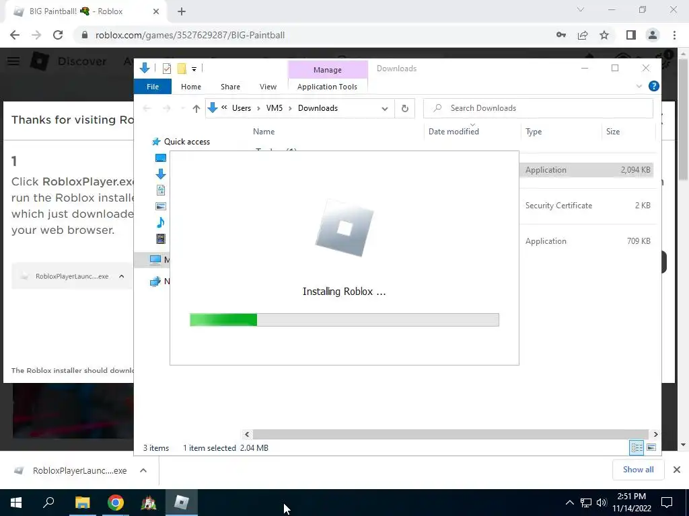Click Explorer horizontal scrollbar track

tap(450, 435)
